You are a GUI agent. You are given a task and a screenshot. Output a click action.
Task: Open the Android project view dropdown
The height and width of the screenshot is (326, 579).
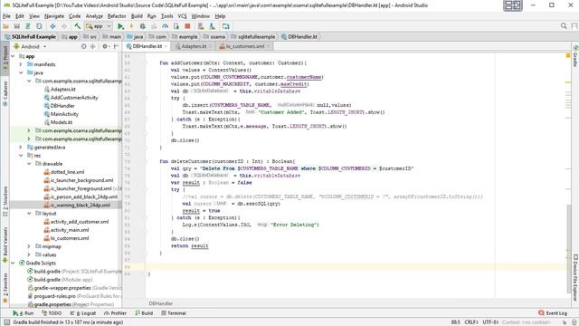(x=30, y=46)
